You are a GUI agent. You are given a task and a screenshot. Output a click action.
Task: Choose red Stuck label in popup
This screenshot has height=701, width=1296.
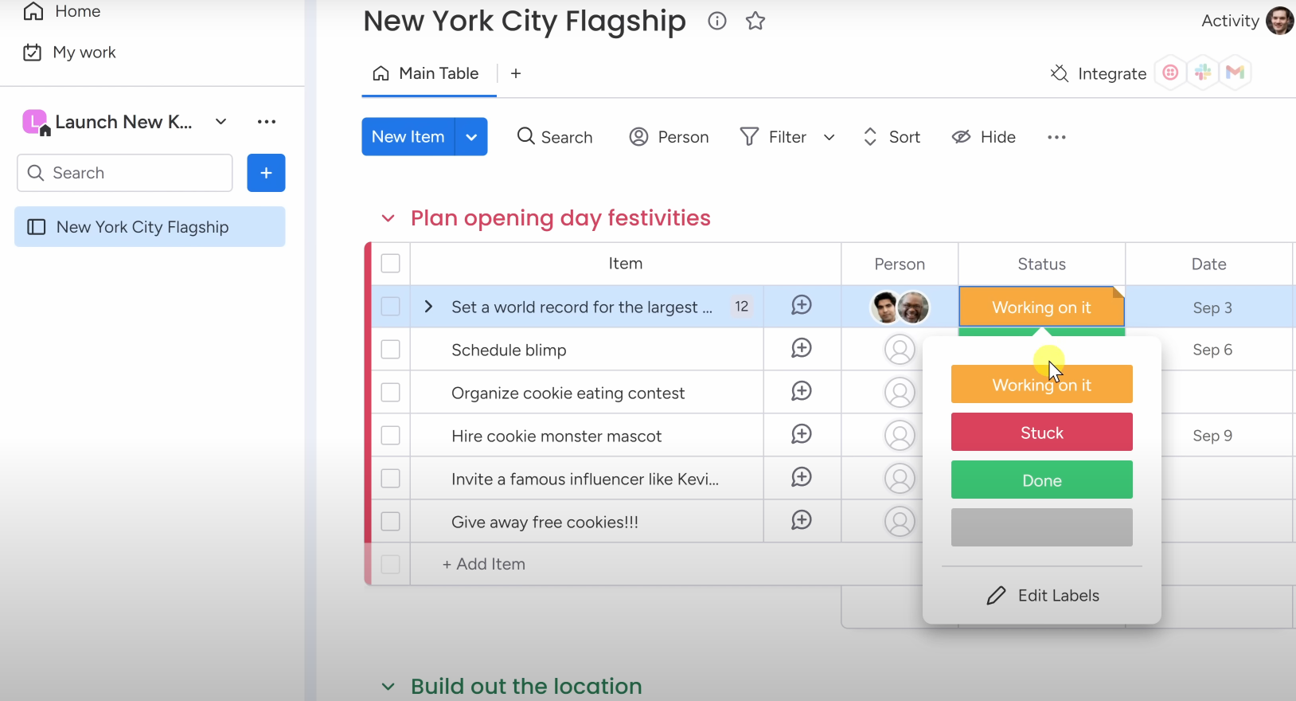pos(1041,432)
